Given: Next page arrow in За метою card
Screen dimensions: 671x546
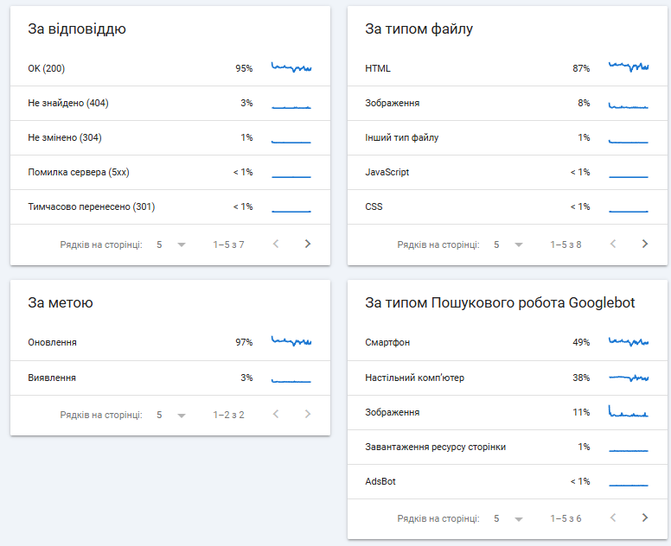Looking at the screenshot, I should point(308,415).
